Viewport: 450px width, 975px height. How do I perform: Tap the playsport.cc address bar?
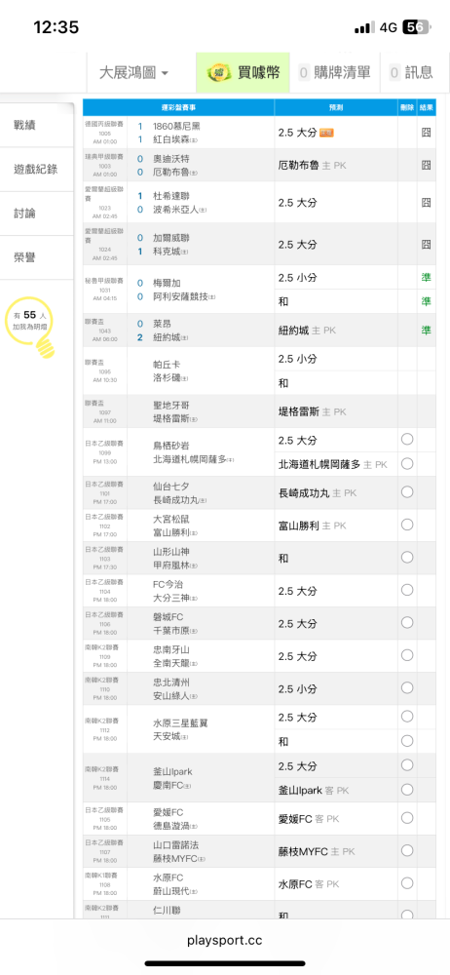coord(224,940)
